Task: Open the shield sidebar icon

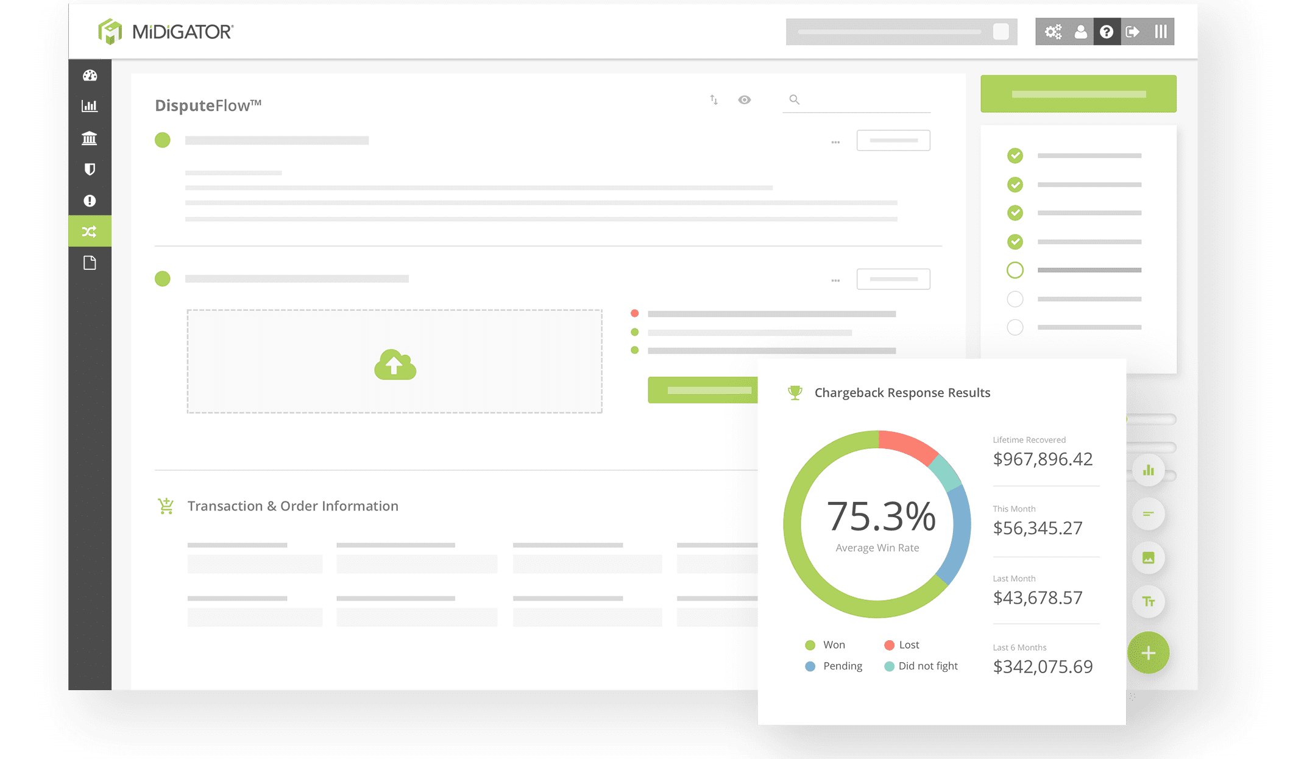Action: [90, 169]
